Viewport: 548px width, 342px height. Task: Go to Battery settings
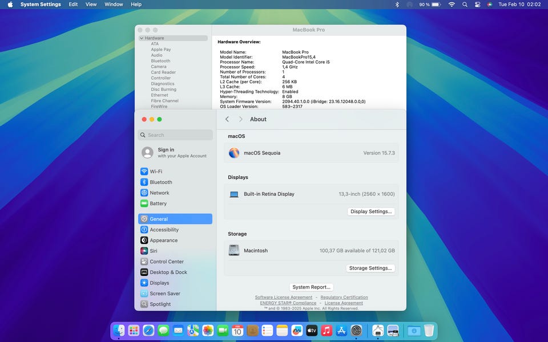coord(158,203)
